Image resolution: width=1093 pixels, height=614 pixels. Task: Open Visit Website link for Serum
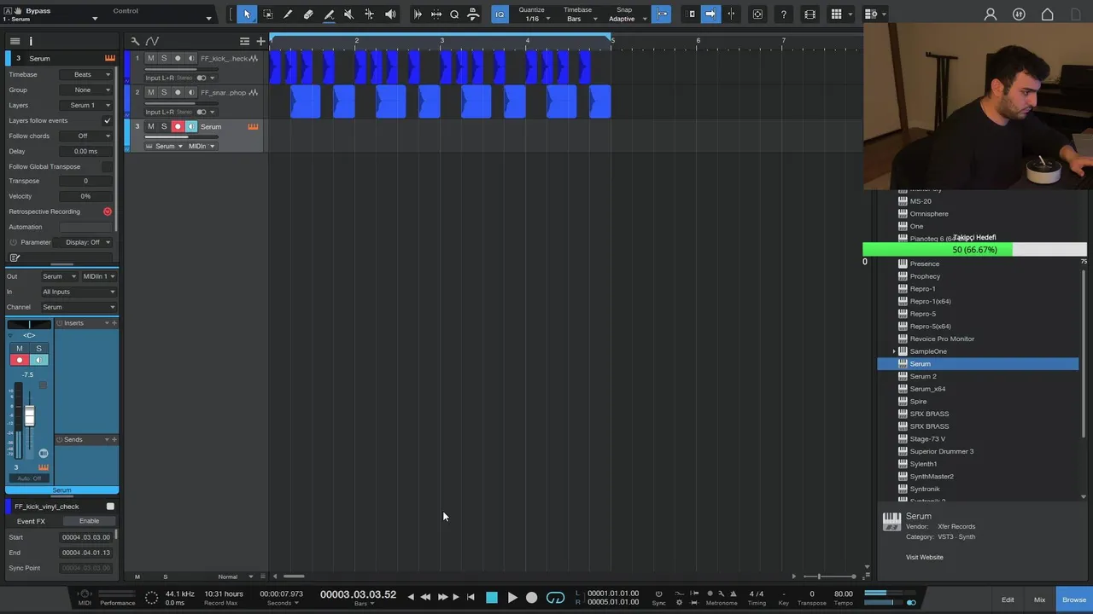coord(925,557)
